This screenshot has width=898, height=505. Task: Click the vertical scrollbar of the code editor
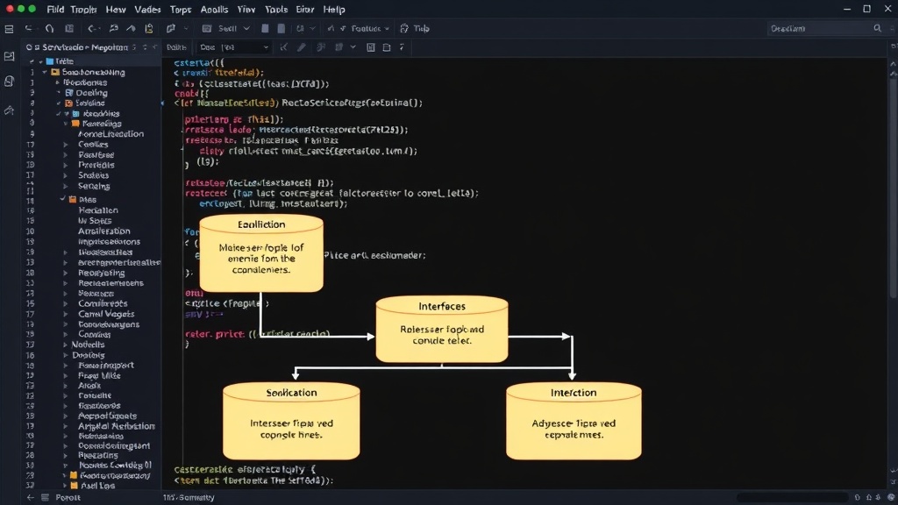pos(893,189)
